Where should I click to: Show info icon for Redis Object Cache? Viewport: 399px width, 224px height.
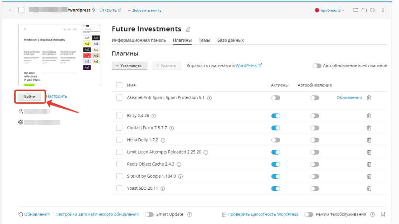[179, 164]
